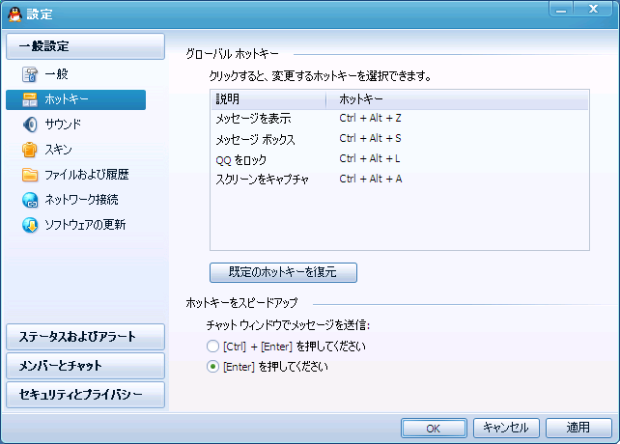Select the メッセージ ボックス hotkey row

point(400,139)
